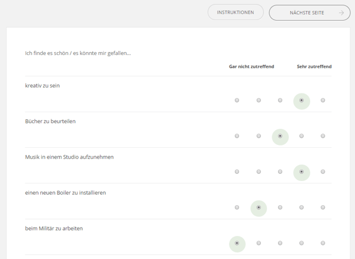Select fifth option for 'kreativ zu sein'

[323, 100]
